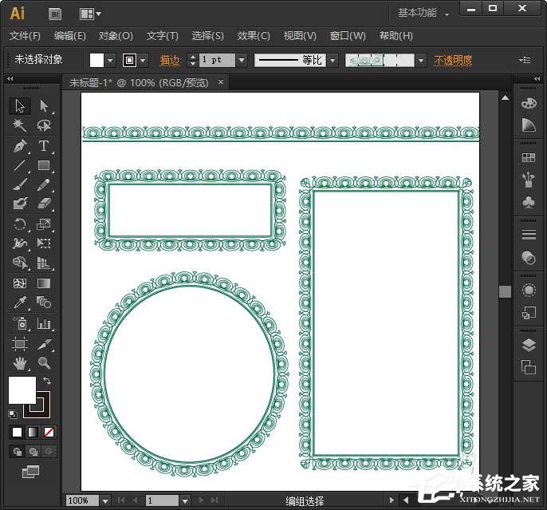Switch to gradient paint mode

pos(33,432)
